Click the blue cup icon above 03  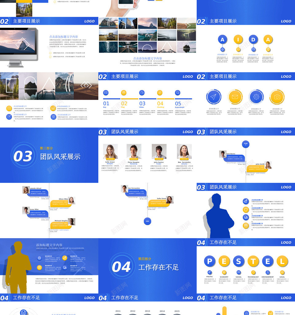(142, 93)
